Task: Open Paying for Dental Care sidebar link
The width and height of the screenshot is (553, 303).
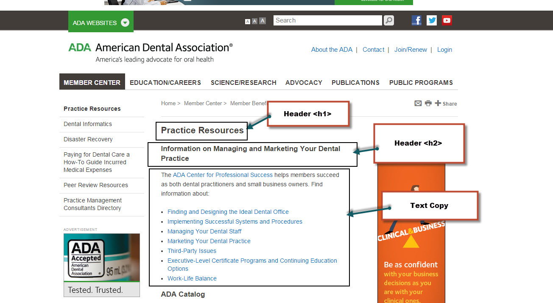Action: [x=97, y=162]
